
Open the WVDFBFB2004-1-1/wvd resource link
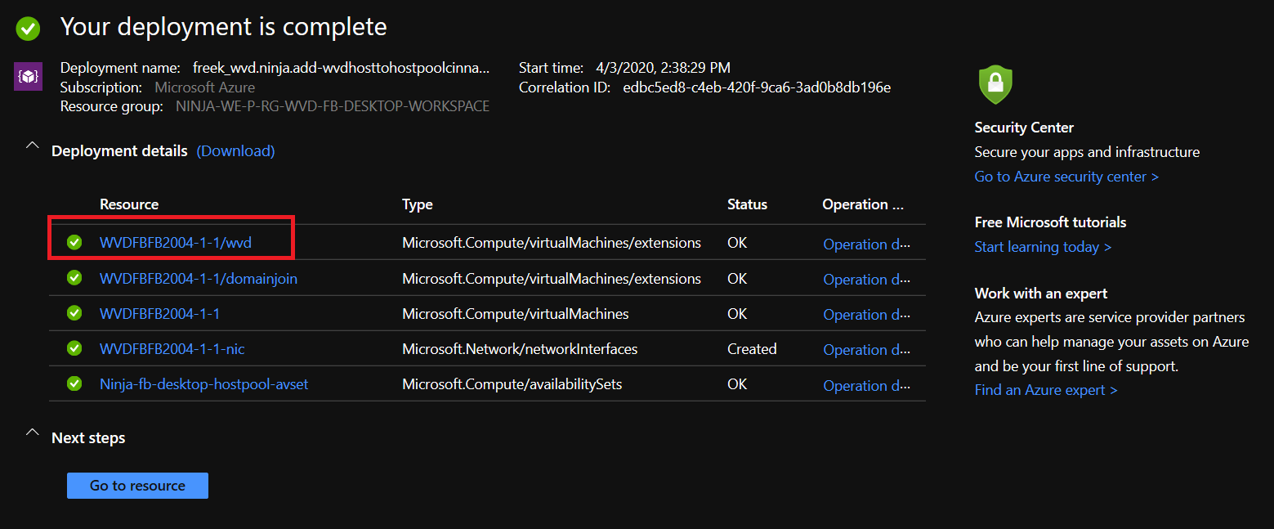pos(175,243)
